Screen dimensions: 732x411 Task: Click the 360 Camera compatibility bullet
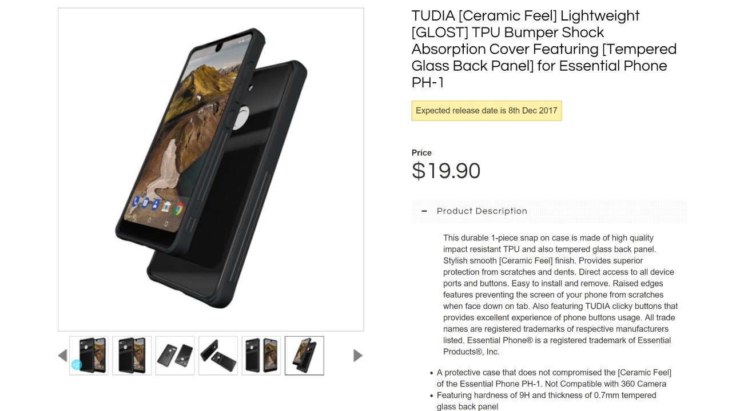pyautogui.click(x=554, y=378)
